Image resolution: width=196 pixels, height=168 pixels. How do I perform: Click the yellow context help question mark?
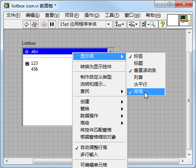pyautogui.click(x=163, y=24)
